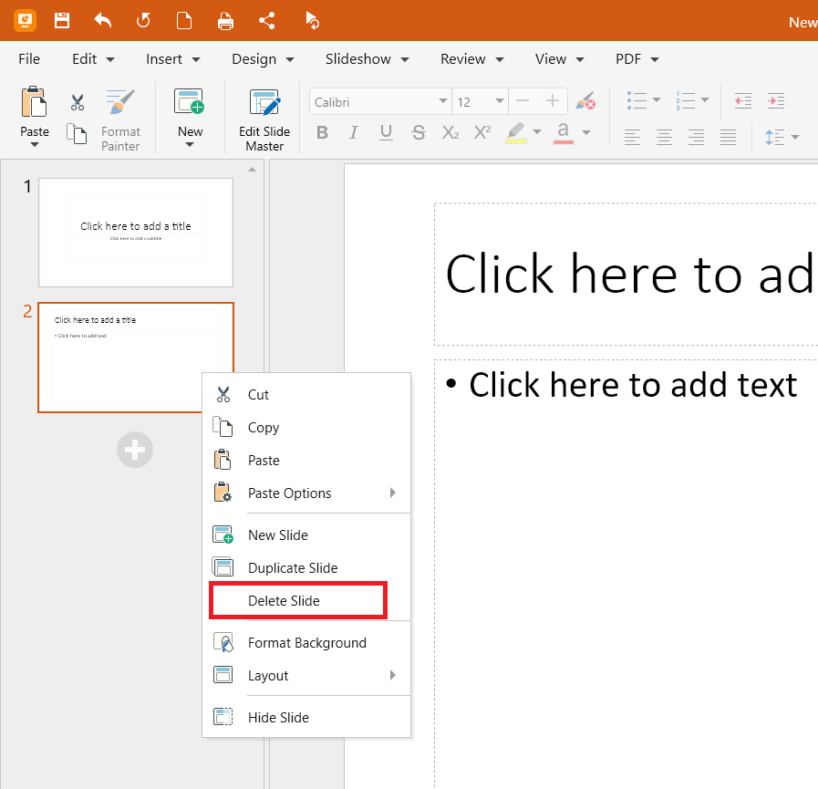818x789 pixels.
Task: Expand the numbered list options arrow
Action: coord(705,99)
